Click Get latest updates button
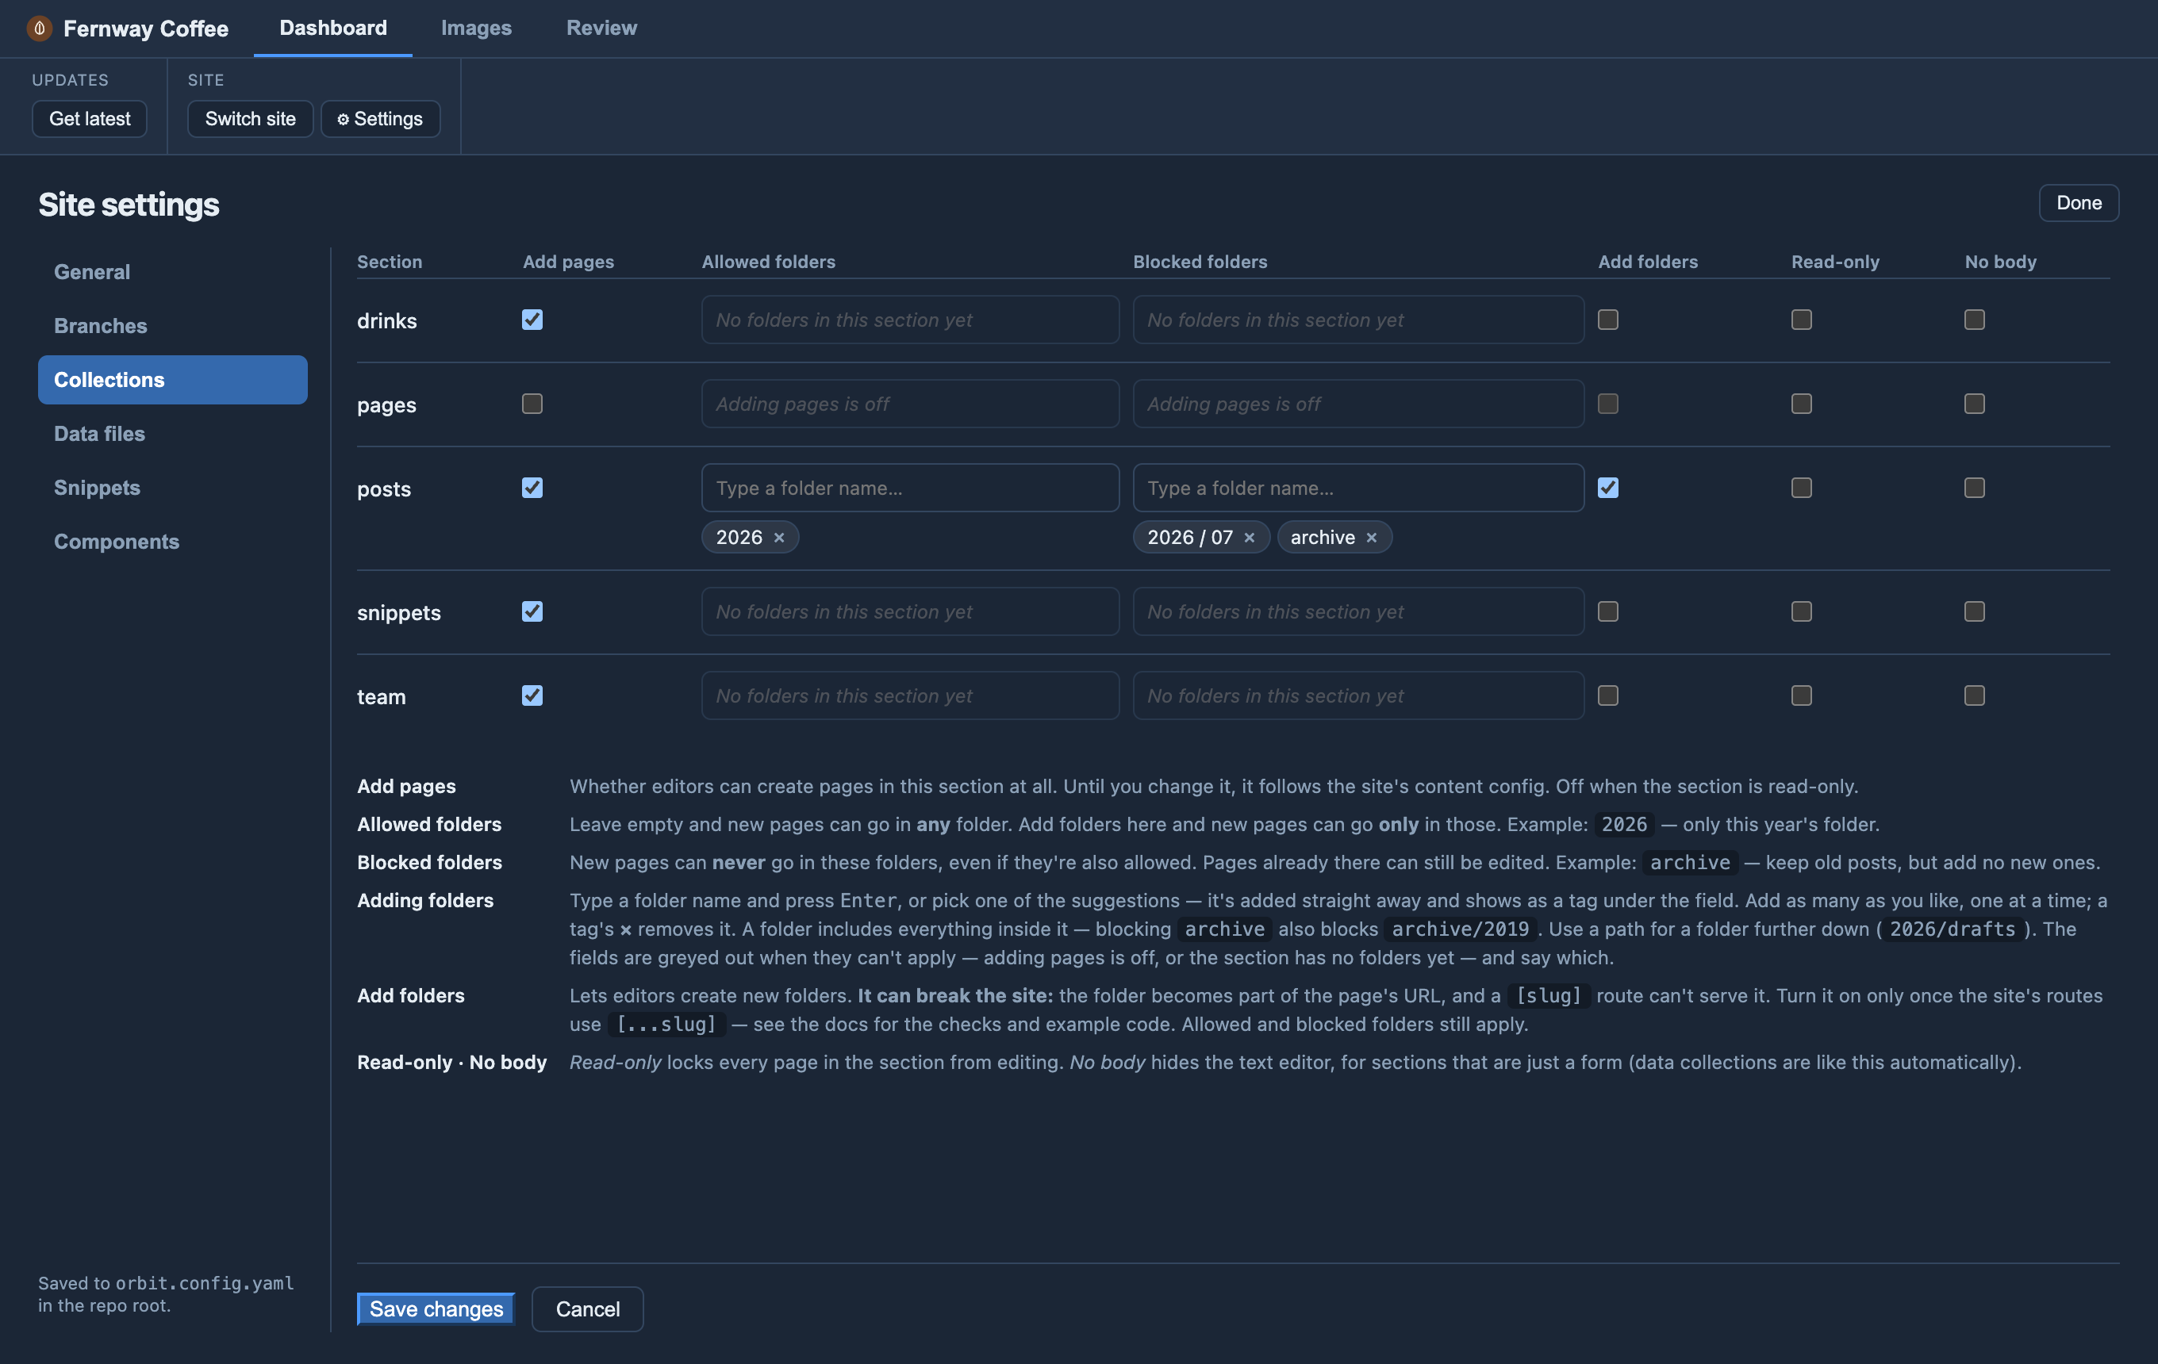Image resolution: width=2158 pixels, height=1364 pixels. 90,119
